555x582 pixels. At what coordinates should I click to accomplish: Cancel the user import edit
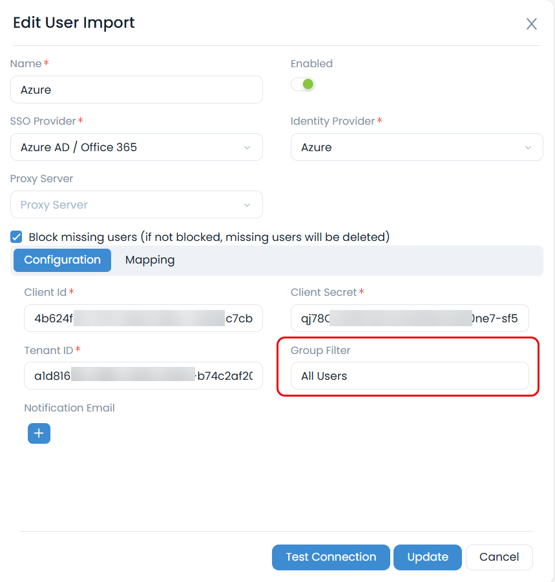pos(499,557)
